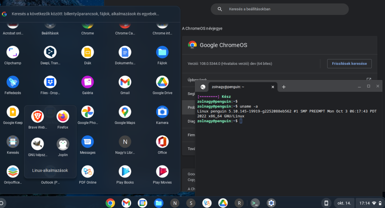
Task: Open PDF Online app in launcher
Action: click(88, 171)
